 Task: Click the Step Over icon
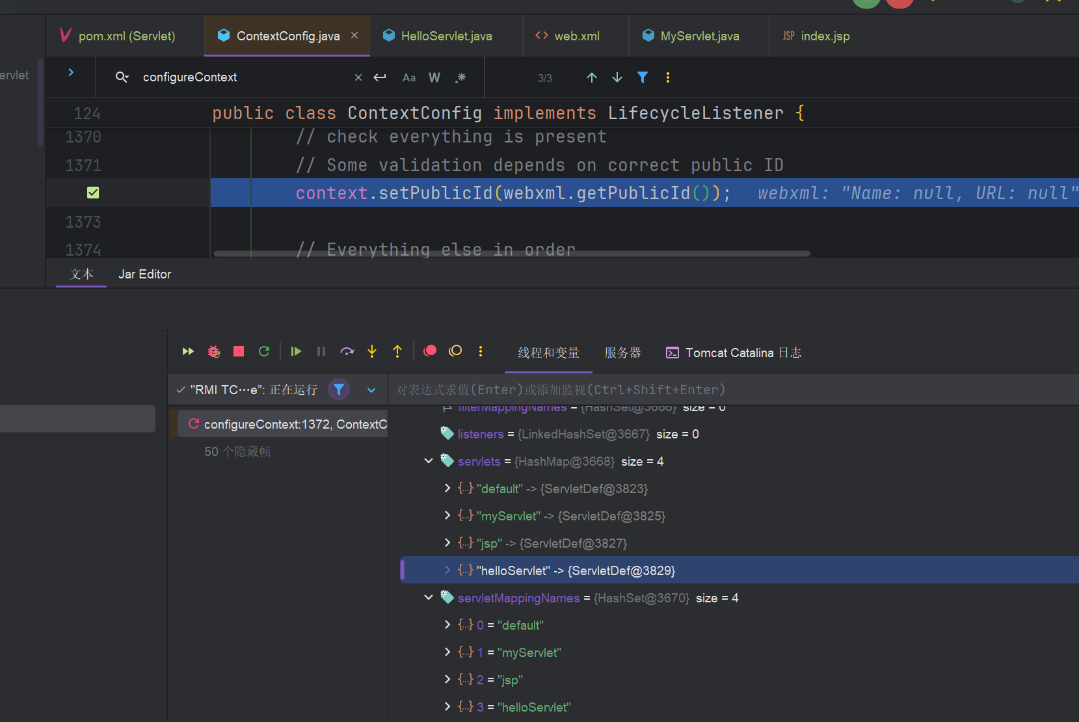(347, 352)
